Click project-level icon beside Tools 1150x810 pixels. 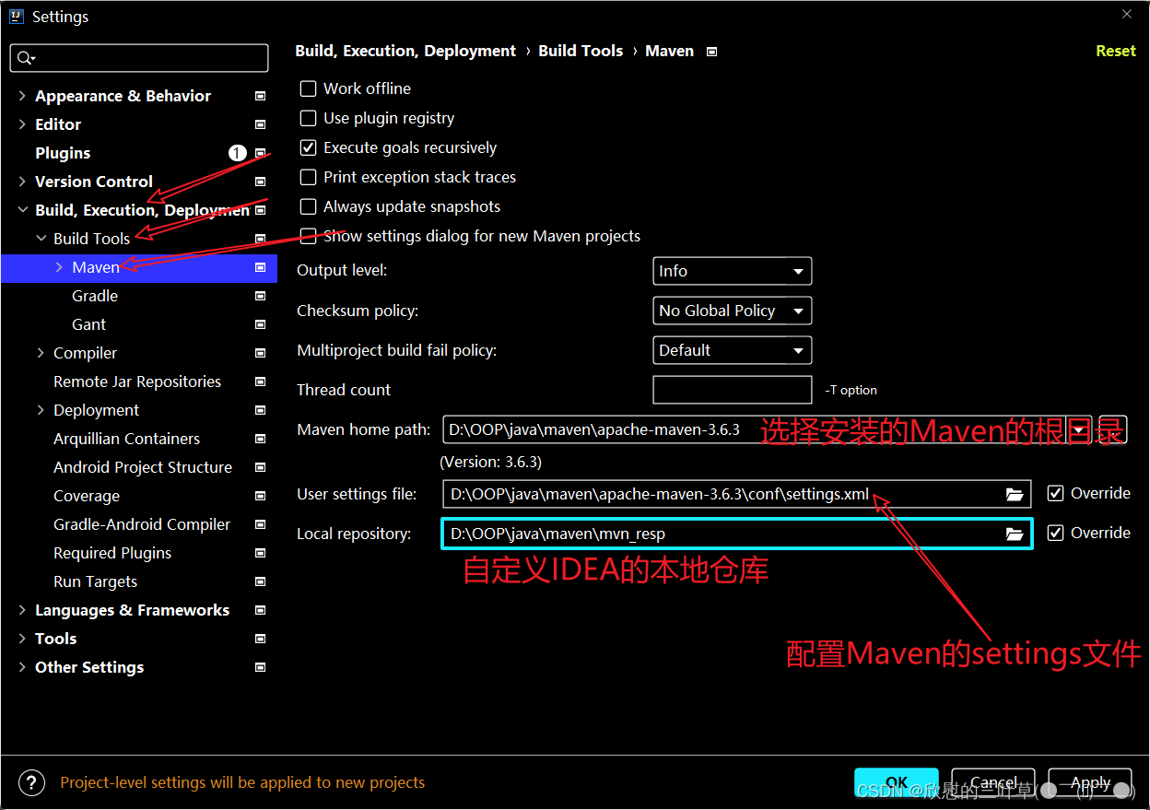tap(261, 639)
